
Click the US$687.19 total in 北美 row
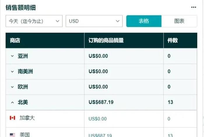click(101, 102)
